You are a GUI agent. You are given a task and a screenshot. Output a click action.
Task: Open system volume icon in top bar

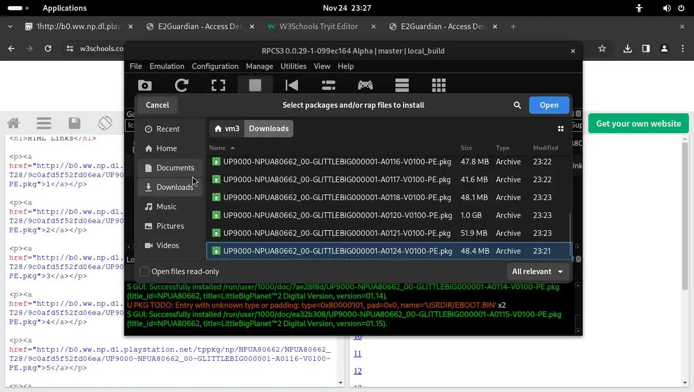click(666, 8)
